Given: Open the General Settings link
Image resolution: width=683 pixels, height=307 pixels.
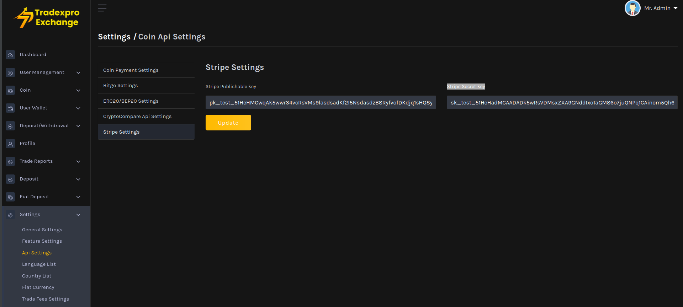Looking at the screenshot, I should pos(42,230).
